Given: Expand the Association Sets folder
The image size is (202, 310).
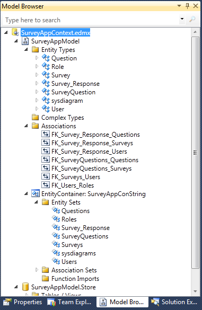Looking at the screenshot, I should 37,270.
